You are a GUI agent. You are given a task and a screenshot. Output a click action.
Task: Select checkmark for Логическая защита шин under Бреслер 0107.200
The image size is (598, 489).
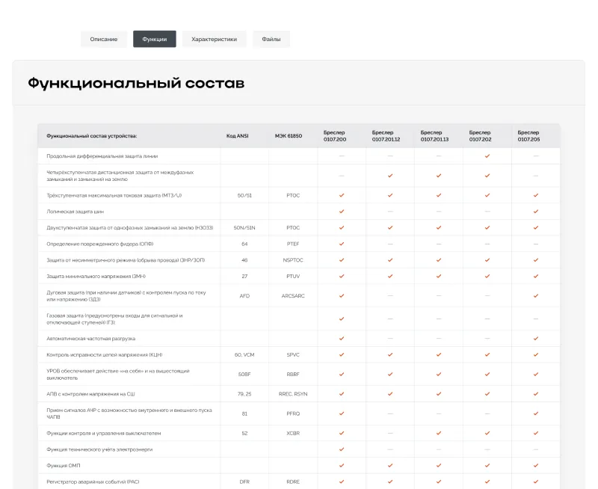340,211
